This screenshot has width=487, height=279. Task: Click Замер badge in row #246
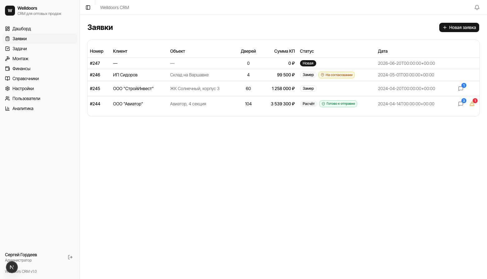[x=308, y=75]
